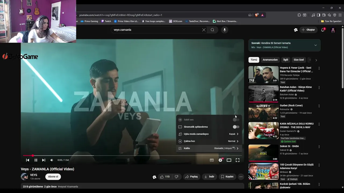Image resolution: width=344 pixels, height=193 pixels.
Task: Show more filter chips with right arrow
Action: [316, 60]
